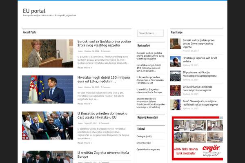Click the evgör furniture advertisement banner
The height and width of the screenshot is (163, 245).
(197, 139)
